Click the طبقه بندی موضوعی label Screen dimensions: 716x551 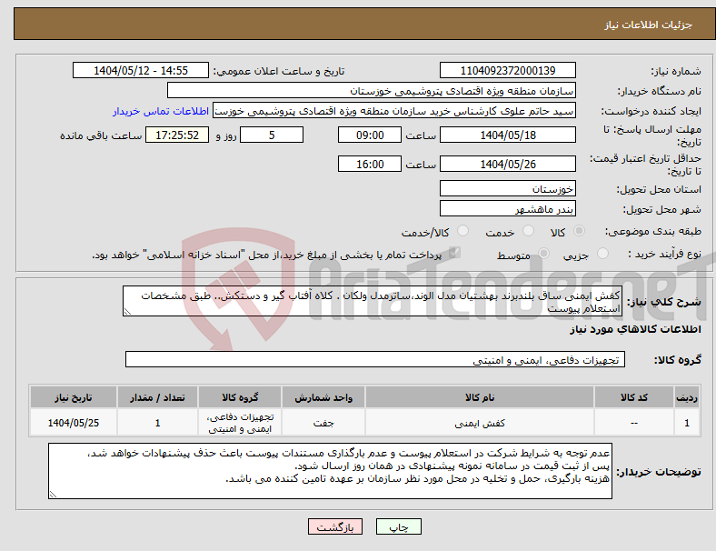point(653,231)
